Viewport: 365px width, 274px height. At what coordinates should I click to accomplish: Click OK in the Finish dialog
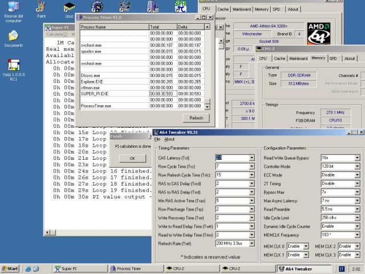click(132, 159)
